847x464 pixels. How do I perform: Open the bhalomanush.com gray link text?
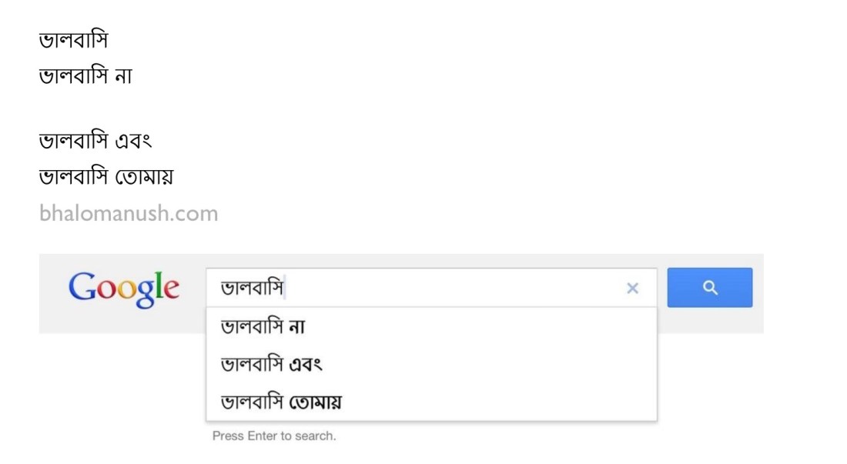[129, 213]
